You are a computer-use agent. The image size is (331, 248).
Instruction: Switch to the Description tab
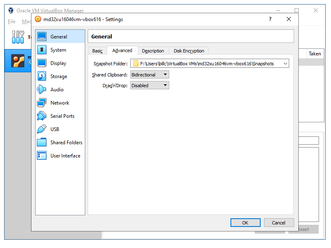[153, 51]
